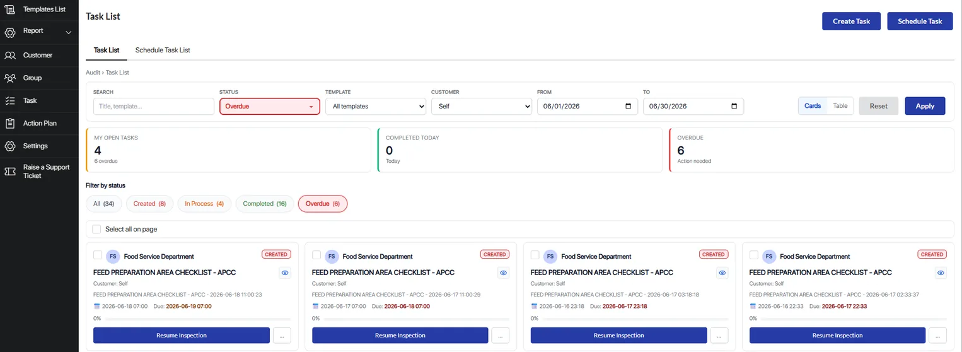Click the From date field 06/01/2026

click(588, 107)
